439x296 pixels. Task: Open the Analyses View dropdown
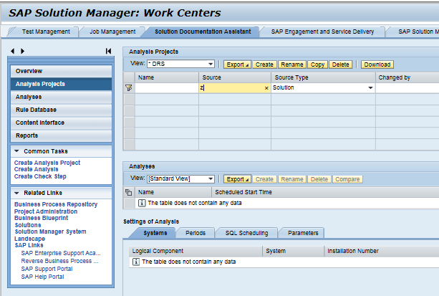(211, 179)
